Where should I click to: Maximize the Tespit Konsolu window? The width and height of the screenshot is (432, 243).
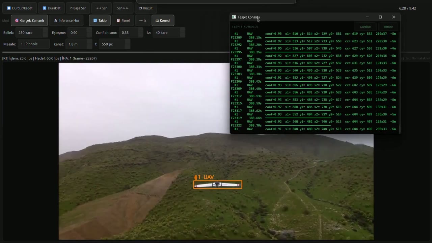click(x=380, y=17)
